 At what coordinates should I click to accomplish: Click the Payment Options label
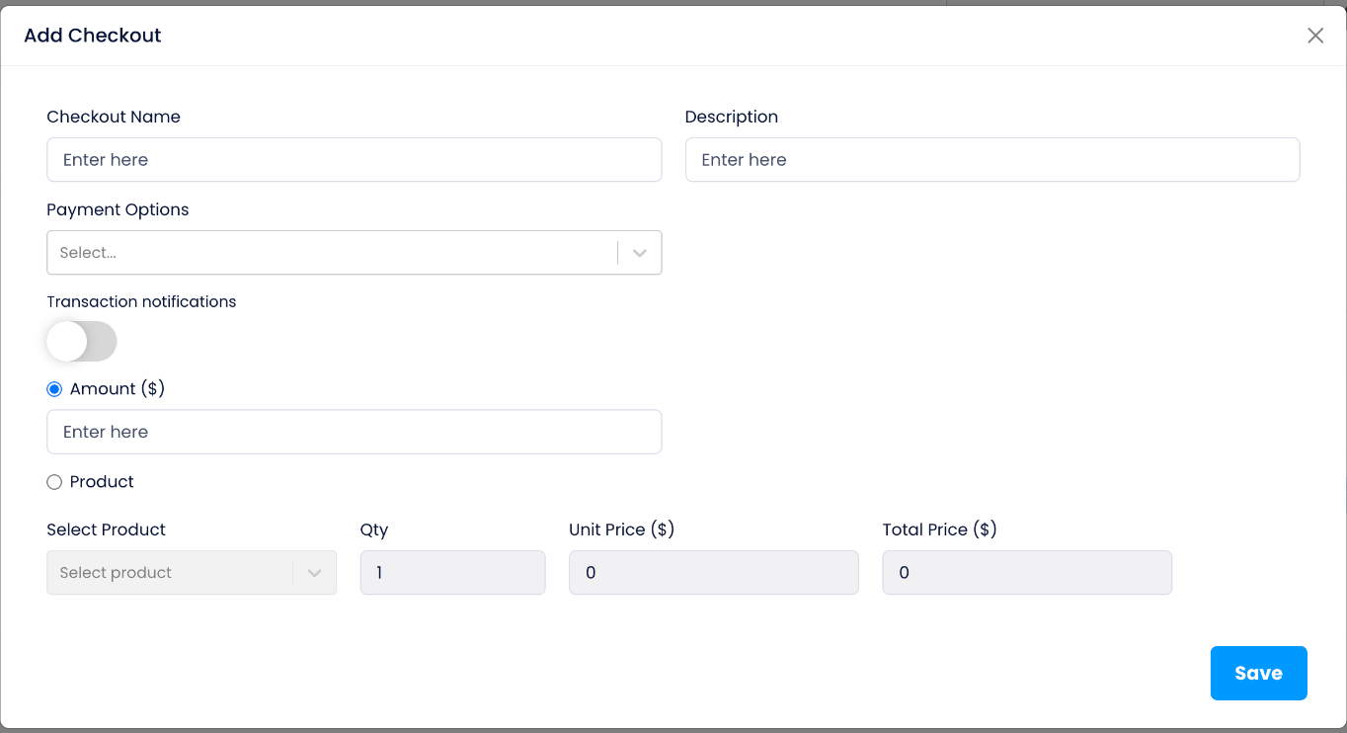[118, 209]
